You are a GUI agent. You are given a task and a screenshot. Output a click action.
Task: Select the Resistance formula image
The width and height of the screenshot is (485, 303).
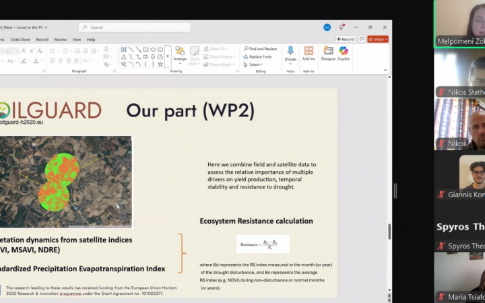(263, 244)
